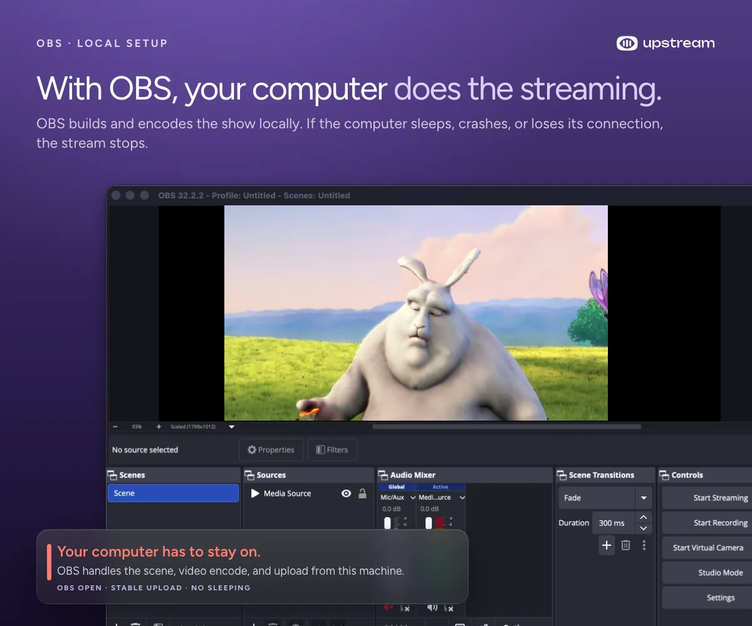Click the 'No source selected' text
752x626 pixels.
pyautogui.click(x=145, y=449)
